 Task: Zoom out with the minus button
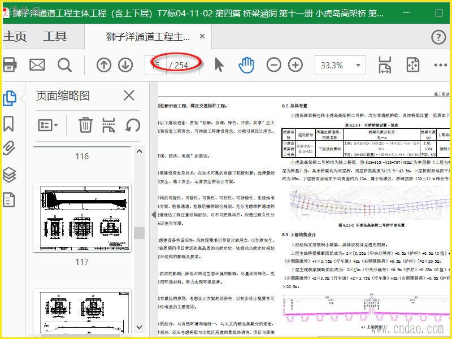click(273, 65)
